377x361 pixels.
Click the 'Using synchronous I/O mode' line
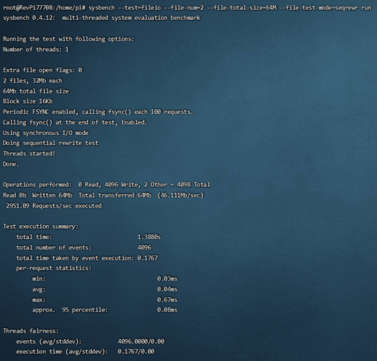[x=46, y=133]
